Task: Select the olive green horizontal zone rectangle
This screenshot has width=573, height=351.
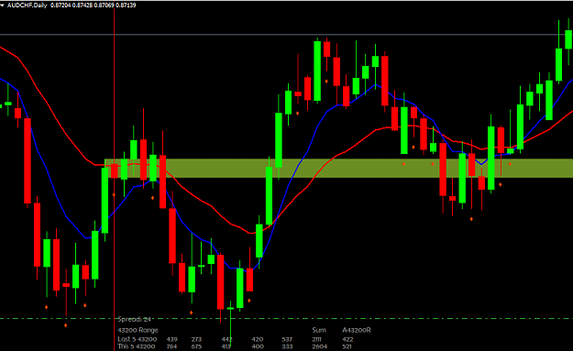Action: point(338,168)
